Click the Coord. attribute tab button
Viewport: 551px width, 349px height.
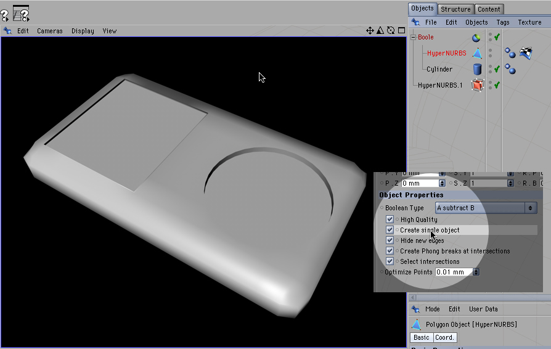pyautogui.click(x=444, y=337)
